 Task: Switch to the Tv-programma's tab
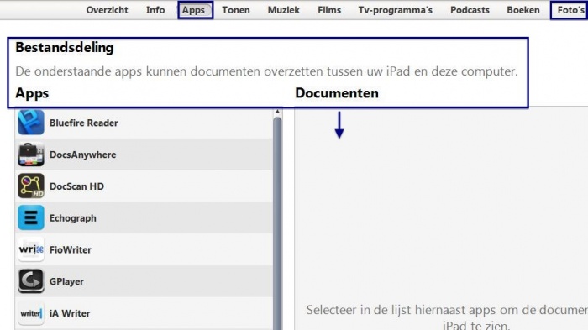click(x=396, y=10)
